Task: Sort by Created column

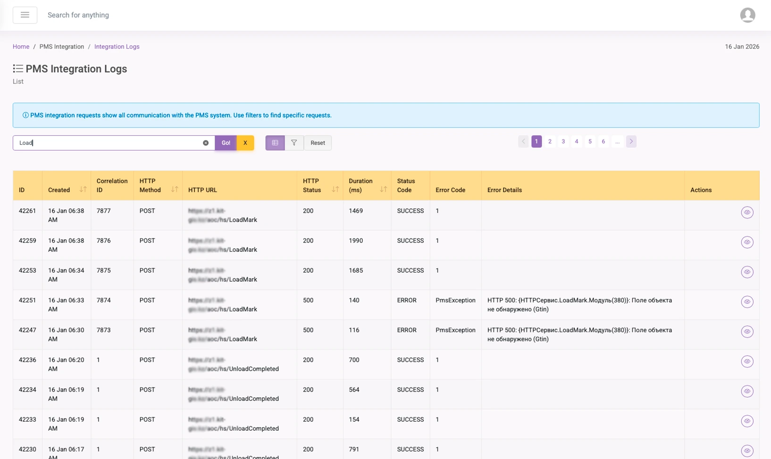Action: (x=83, y=190)
